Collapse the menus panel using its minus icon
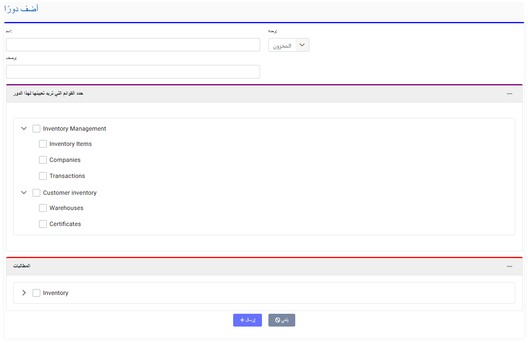This screenshot has height=343, width=528. [510, 93]
